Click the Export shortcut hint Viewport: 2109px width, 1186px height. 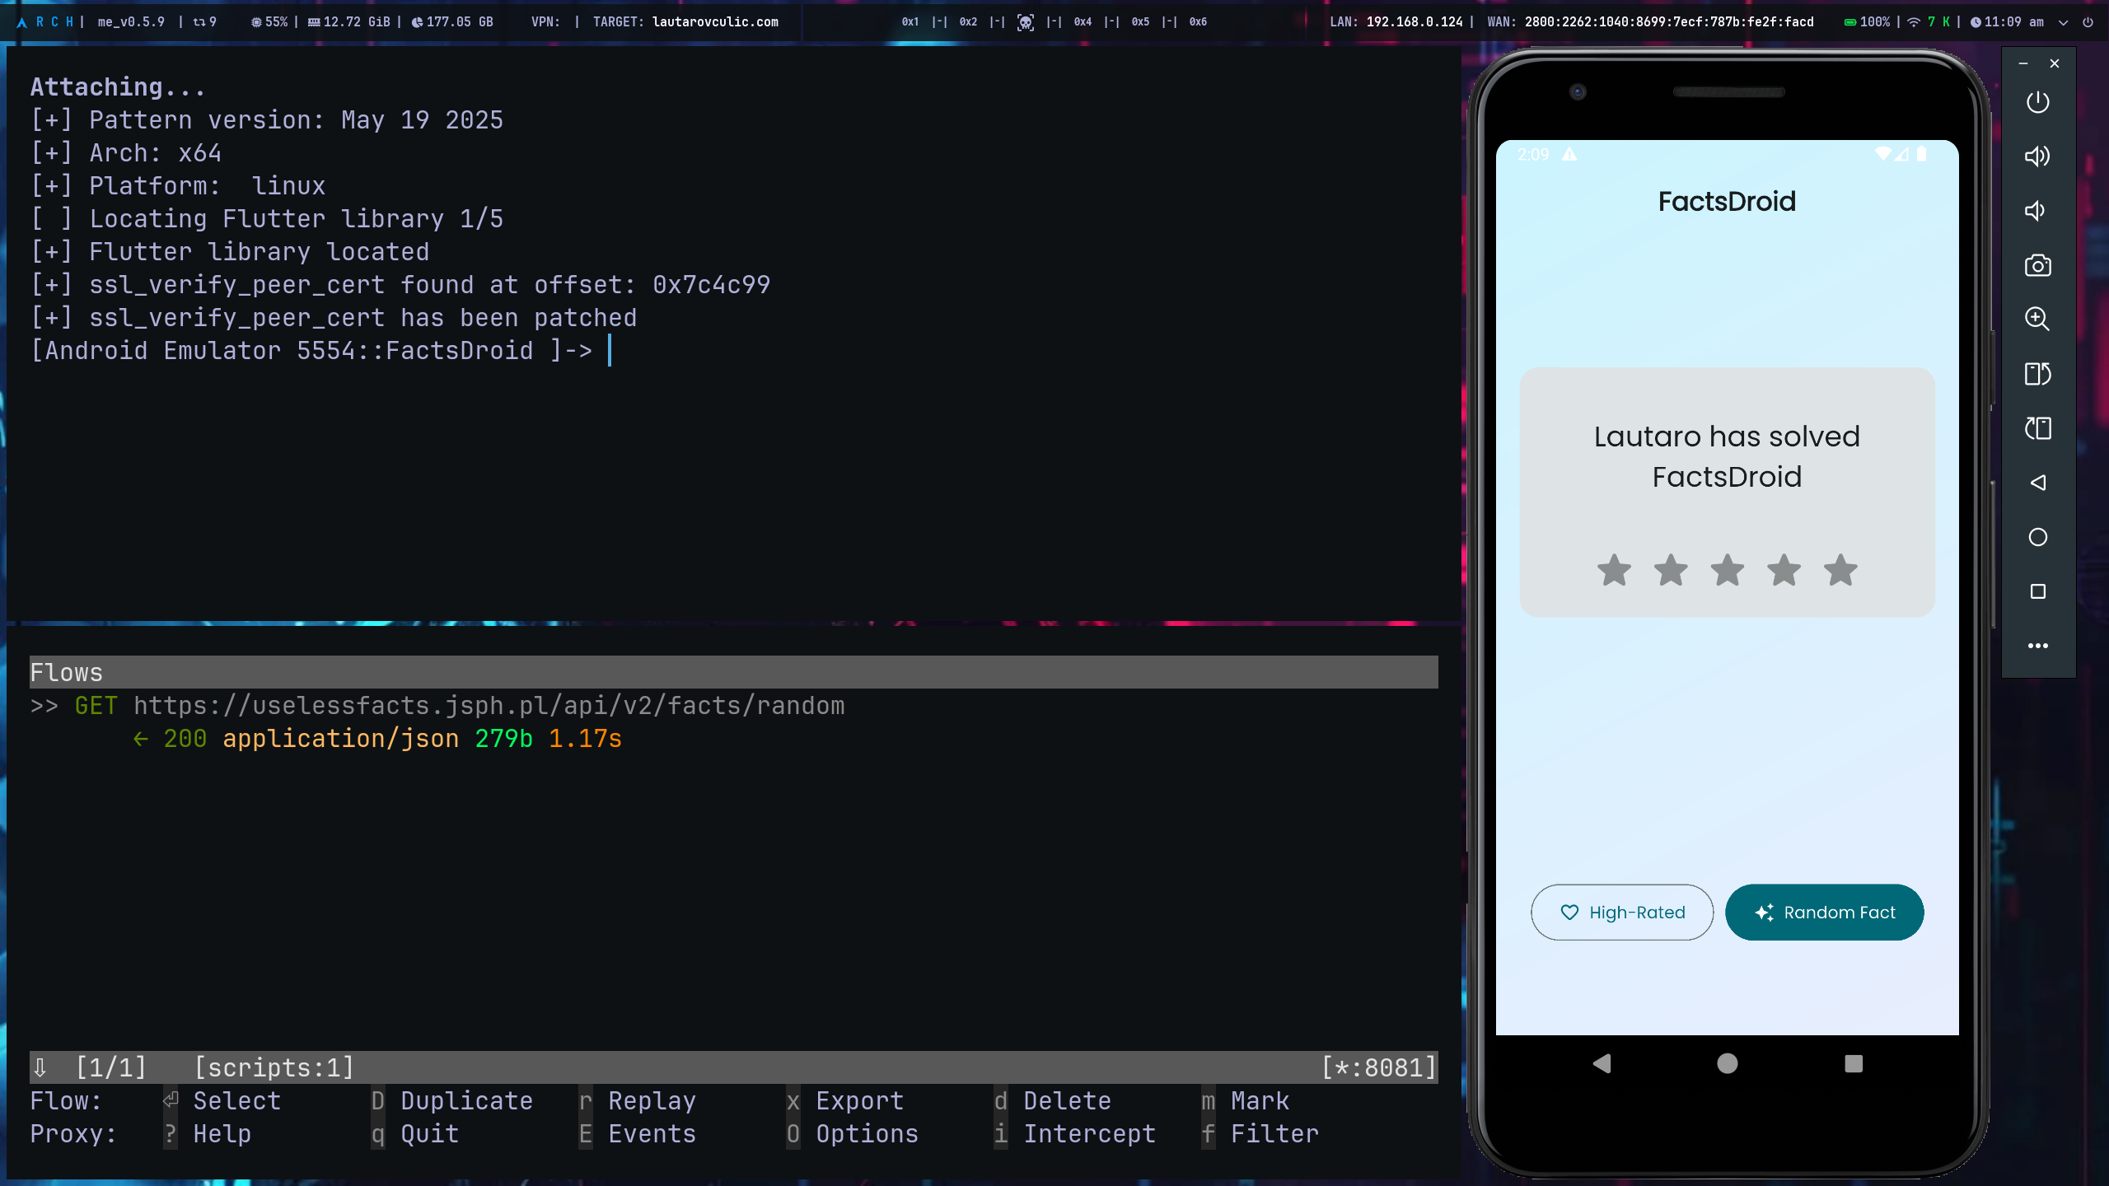845,1100
